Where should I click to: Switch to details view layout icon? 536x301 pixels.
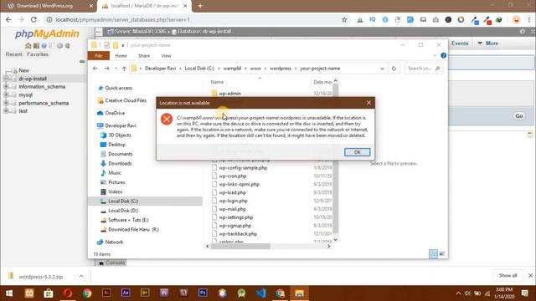pyautogui.click(x=433, y=254)
